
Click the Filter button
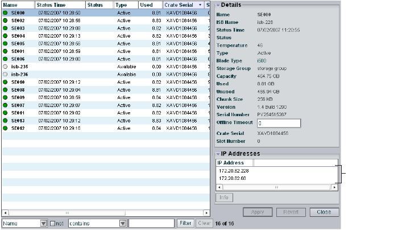[185, 223]
